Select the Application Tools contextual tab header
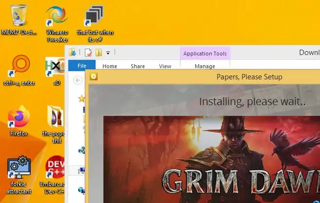The height and width of the screenshot is (203, 320). pyautogui.click(x=205, y=54)
